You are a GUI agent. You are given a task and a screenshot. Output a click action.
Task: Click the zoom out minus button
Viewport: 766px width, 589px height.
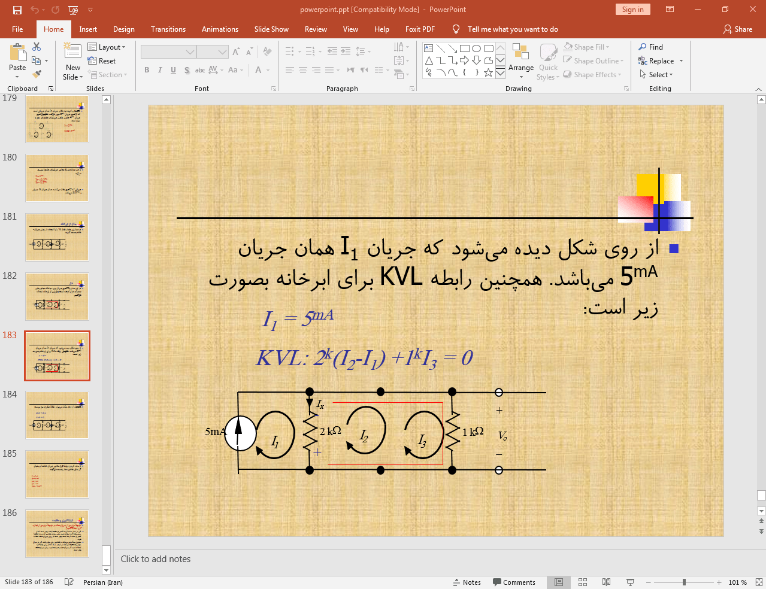[648, 582]
